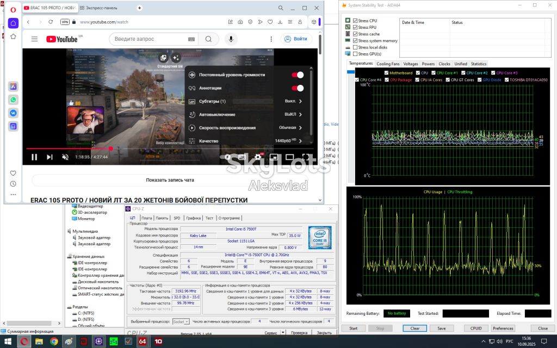Screen dimensions: 557x348
Task: Click the Войти sign-in button
Action: (x=296, y=39)
